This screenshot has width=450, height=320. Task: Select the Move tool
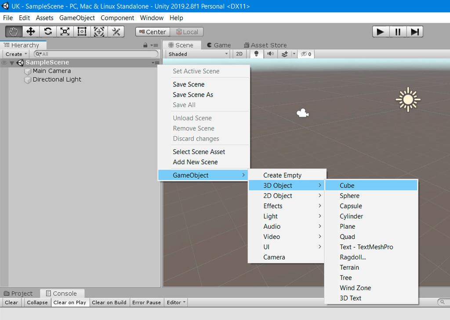31,32
